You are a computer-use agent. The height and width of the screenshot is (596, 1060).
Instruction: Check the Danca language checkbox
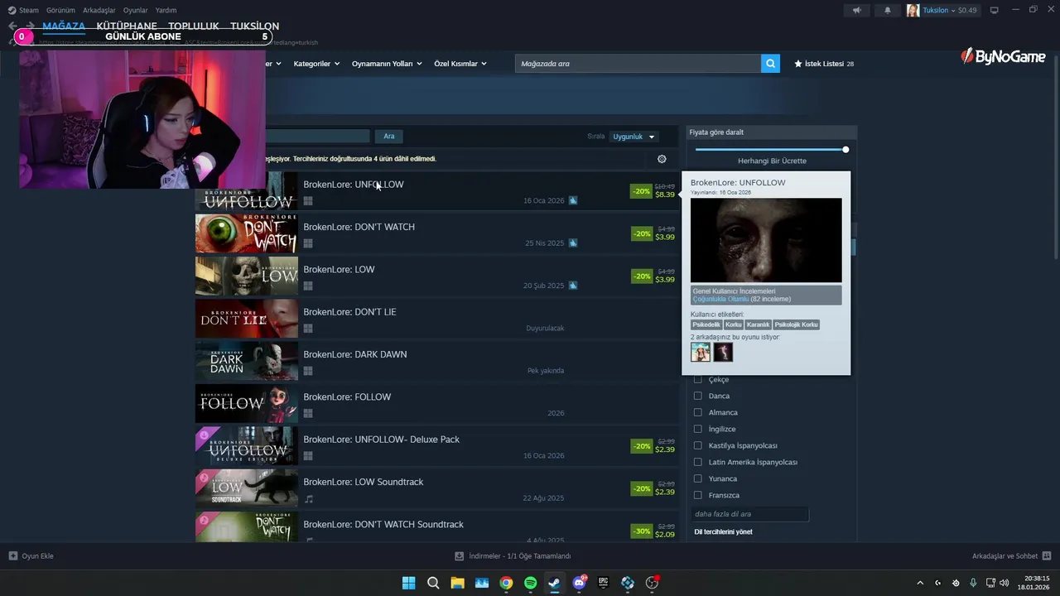click(697, 396)
